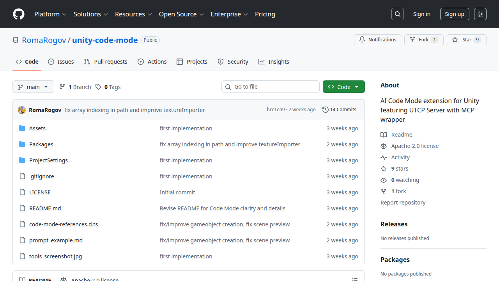Click the book icon next to Readme
Screen dimensions: 499x281
[384, 135]
